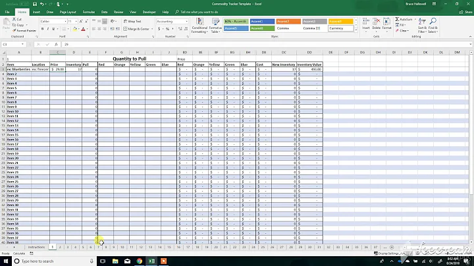This screenshot has height=266, width=474.
Task: Decrease decimal places
Action: (186, 29)
